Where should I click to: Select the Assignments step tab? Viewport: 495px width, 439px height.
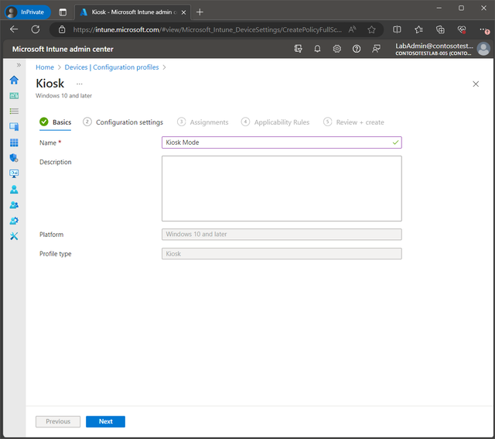click(203, 122)
